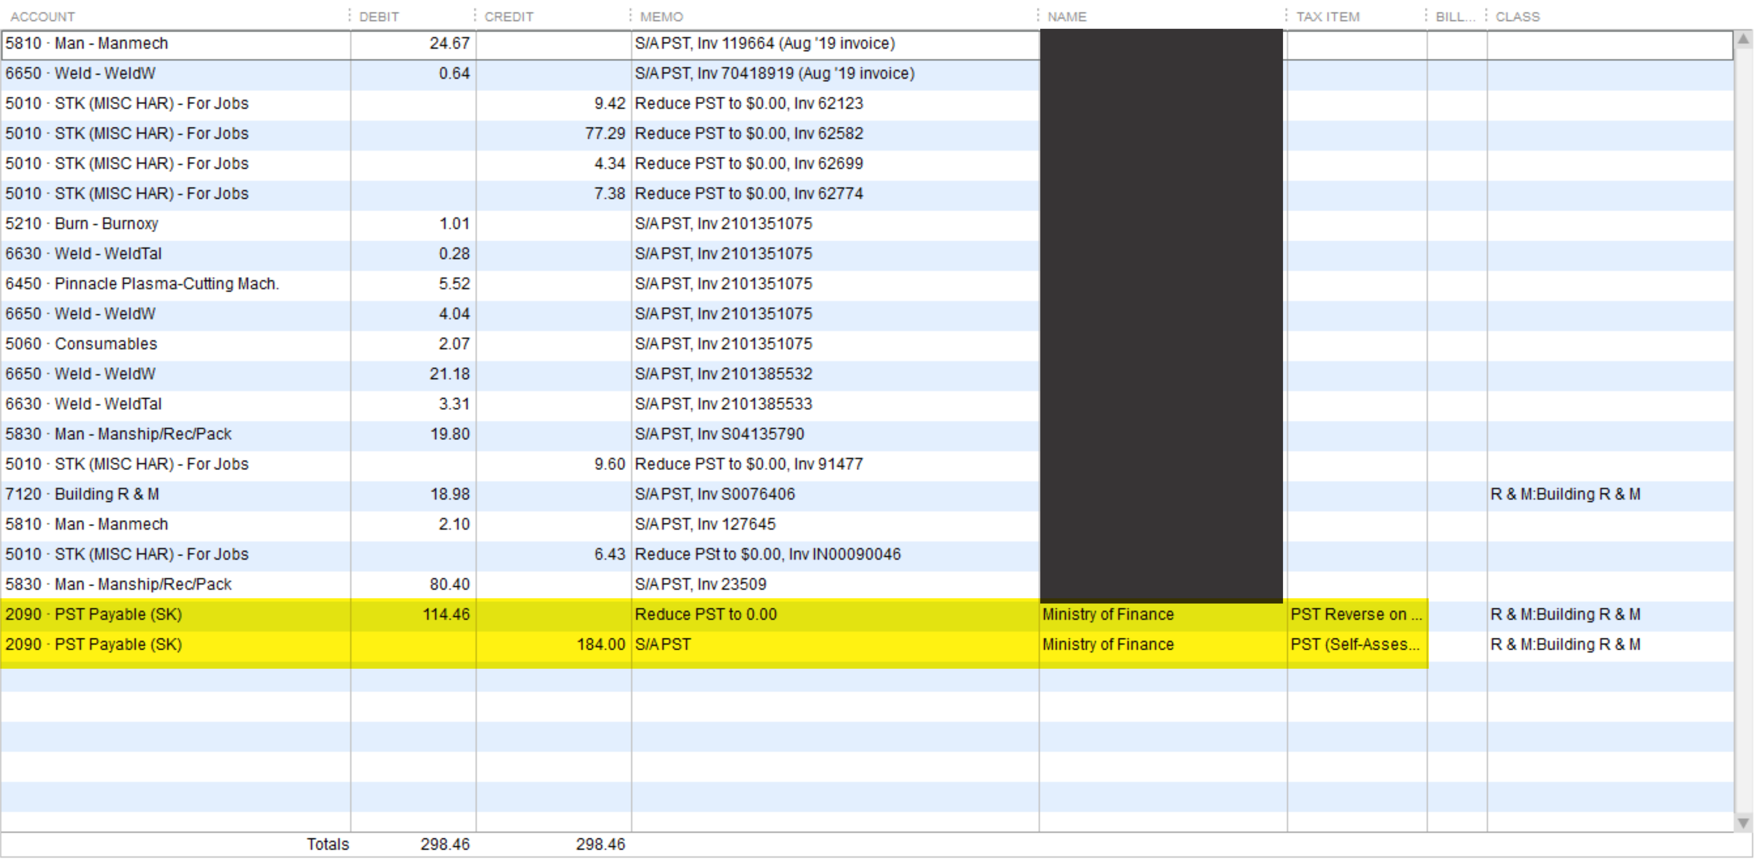Click the BILL... column header
The image size is (1755, 859).
(x=1454, y=16)
